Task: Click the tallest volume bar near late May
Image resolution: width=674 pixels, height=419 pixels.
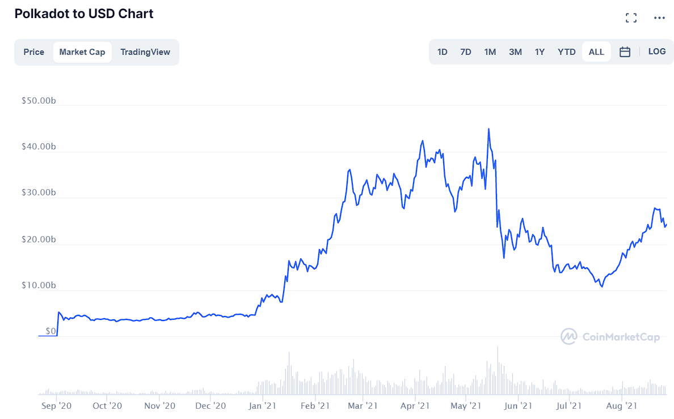Action: (498, 370)
